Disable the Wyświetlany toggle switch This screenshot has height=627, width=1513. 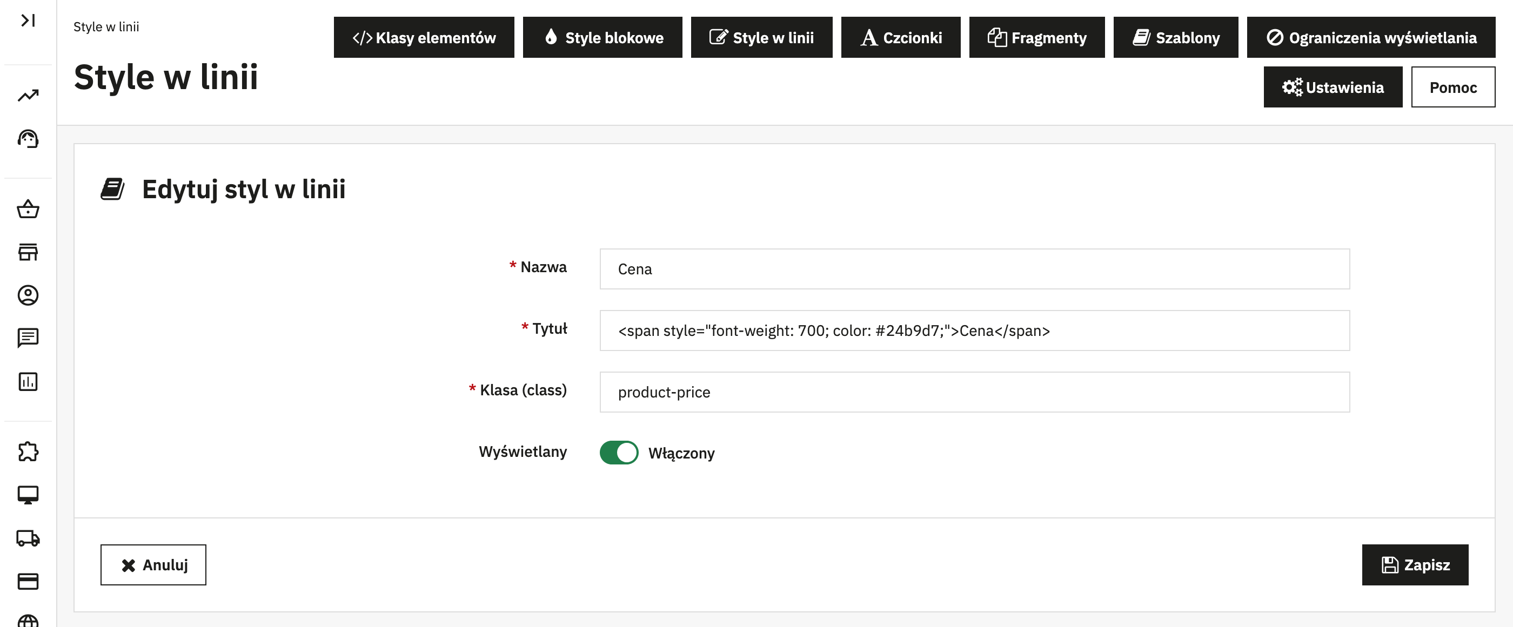619,453
